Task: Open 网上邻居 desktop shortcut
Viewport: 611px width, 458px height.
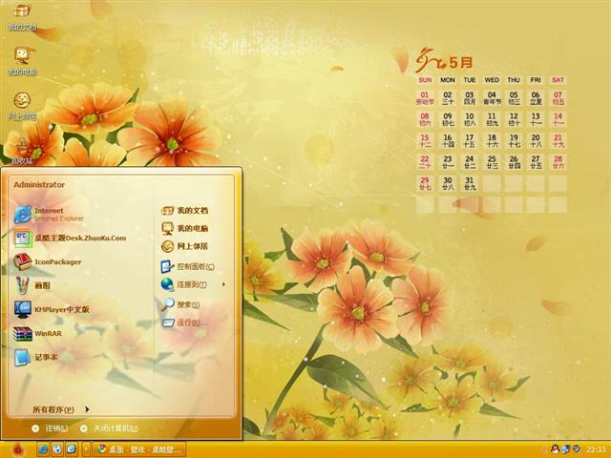Action: coord(22,106)
